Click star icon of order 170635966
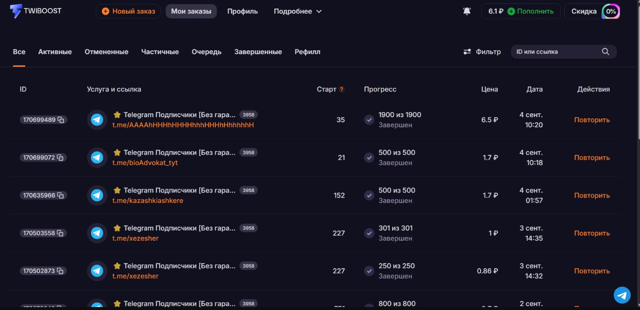Screen dimensions: 640x310 tap(117, 190)
